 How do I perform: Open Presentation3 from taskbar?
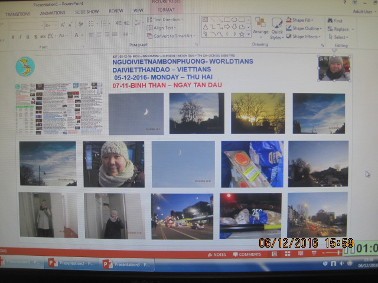tap(126, 265)
